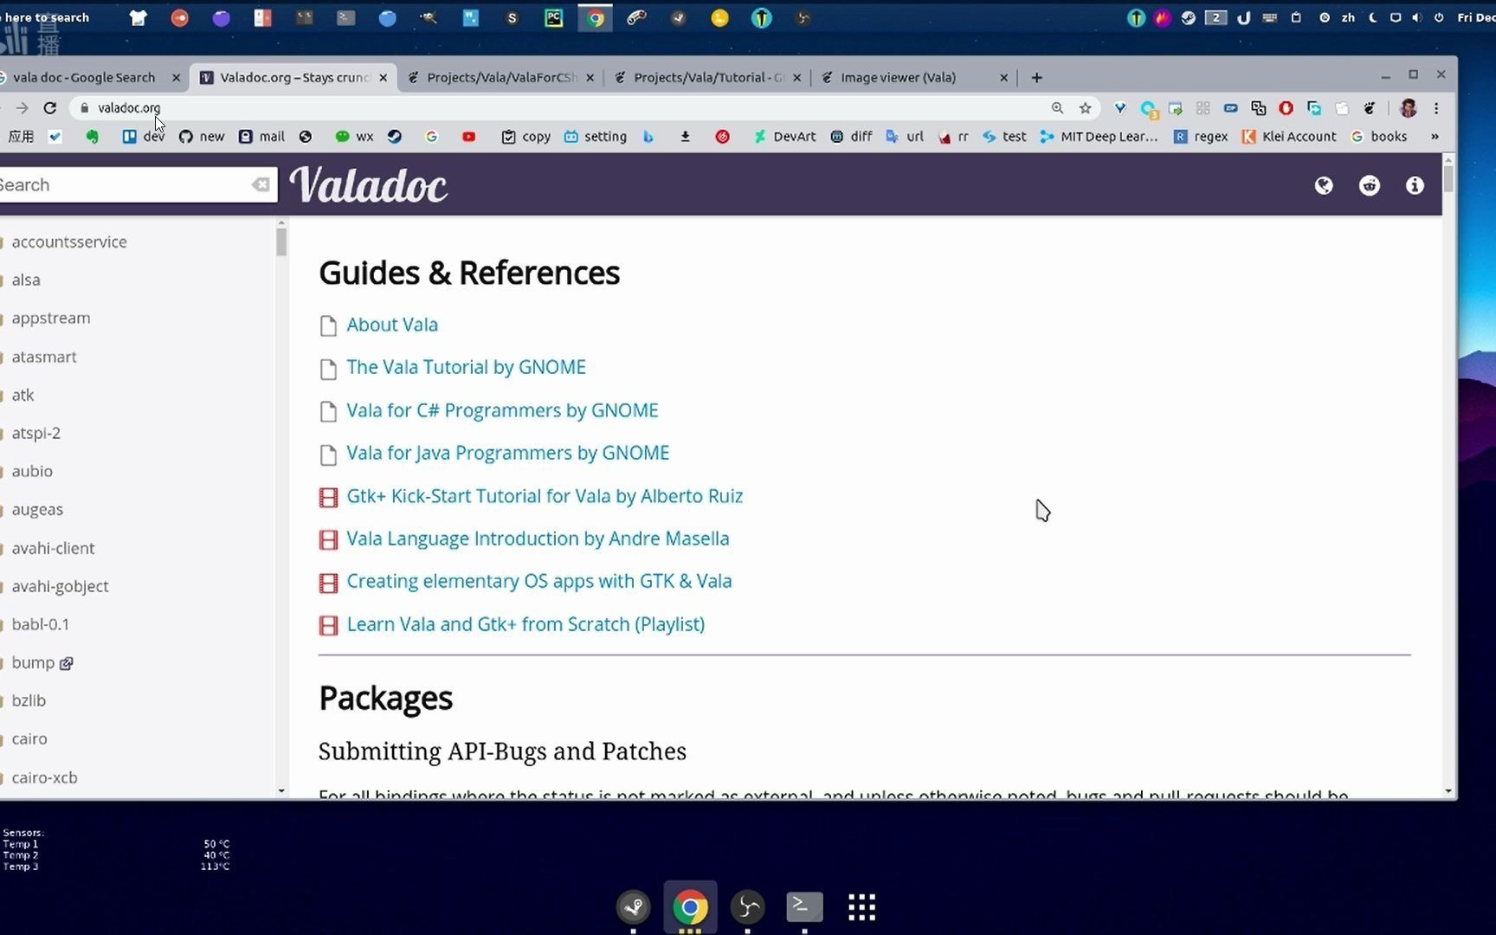Select the Valadoc.org tab
1496x935 pixels.
point(294,77)
